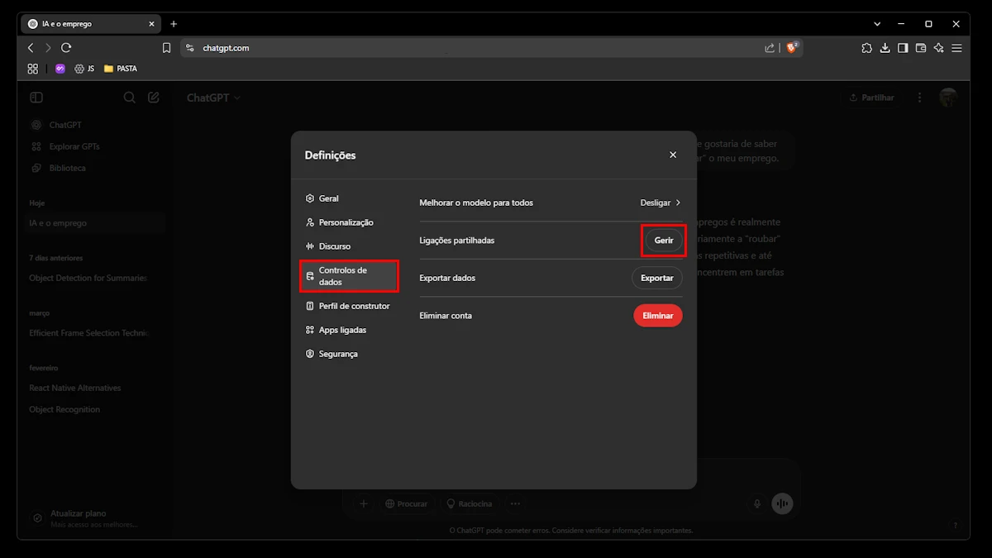Switch to the Personalização settings tab

(346, 222)
